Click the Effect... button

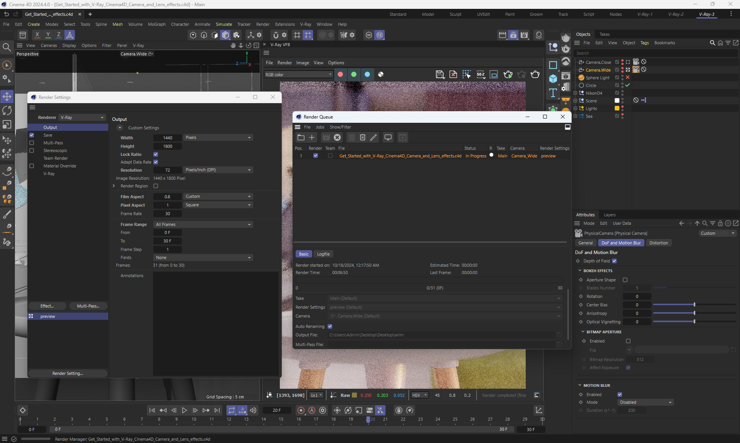tap(47, 306)
